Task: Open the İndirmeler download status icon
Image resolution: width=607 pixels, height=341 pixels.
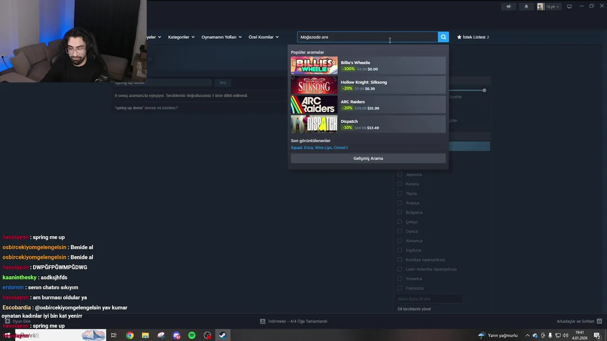Action: 263,321
